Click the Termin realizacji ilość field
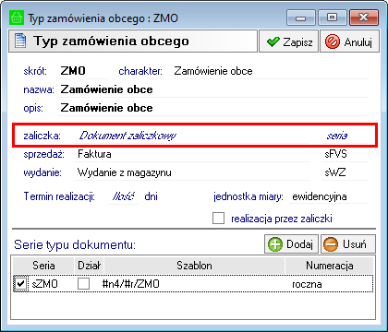 pyautogui.click(x=124, y=196)
